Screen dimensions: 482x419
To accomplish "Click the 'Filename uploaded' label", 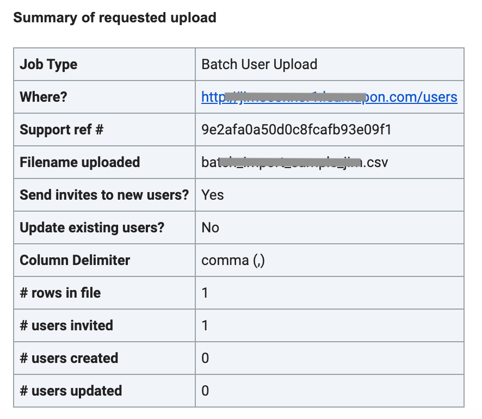I will [79, 162].
